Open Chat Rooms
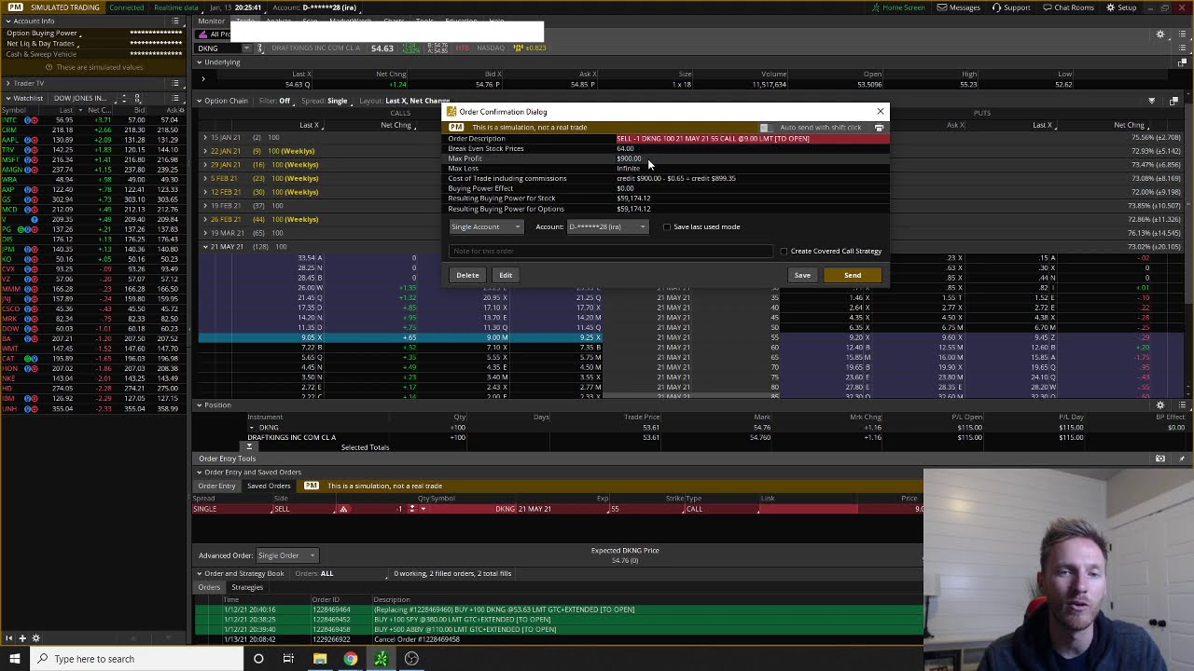This screenshot has width=1194, height=671. [x=1067, y=7]
